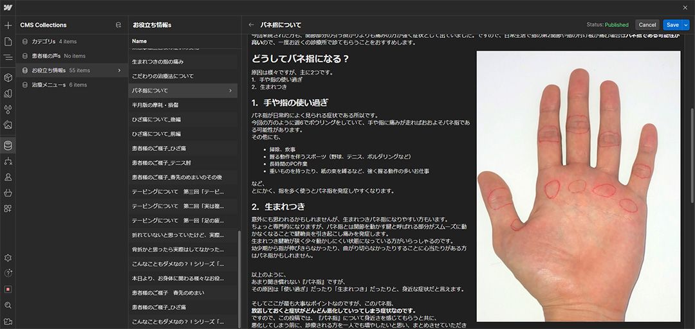Click the hand image in the editor
This screenshot has height=329, width=695.
pos(578,186)
